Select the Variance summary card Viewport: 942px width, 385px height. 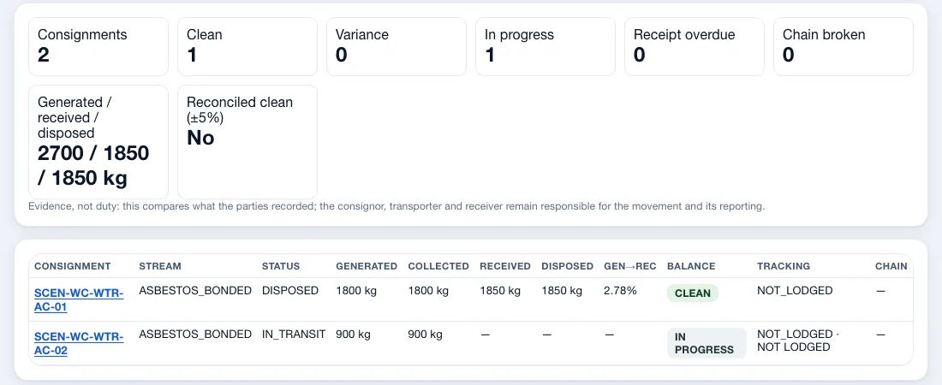[x=396, y=46]
